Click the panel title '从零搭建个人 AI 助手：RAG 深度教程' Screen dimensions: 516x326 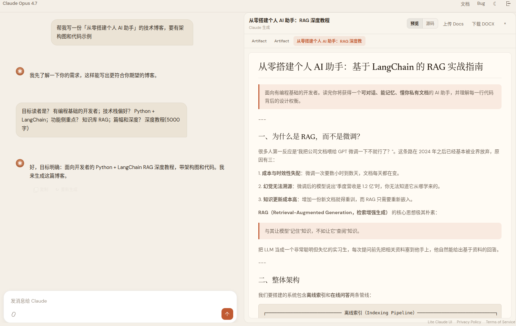coord(289,21)
